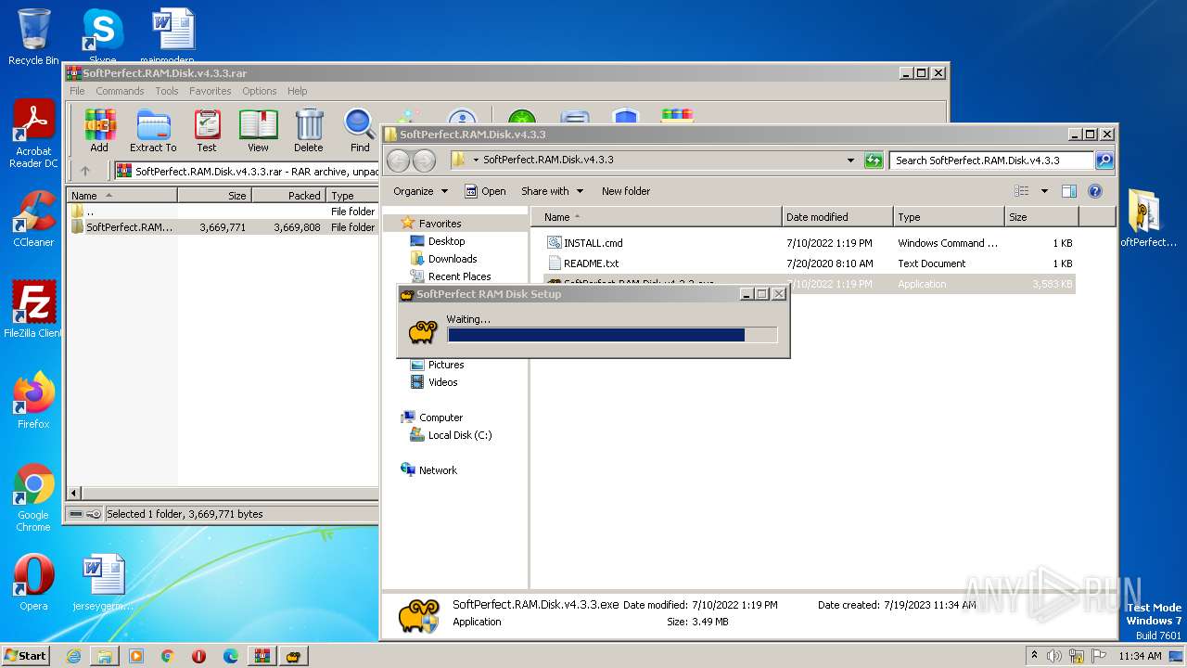
Task: Select the softPerfect folder on the desktop
Action: pos(1148,219)
